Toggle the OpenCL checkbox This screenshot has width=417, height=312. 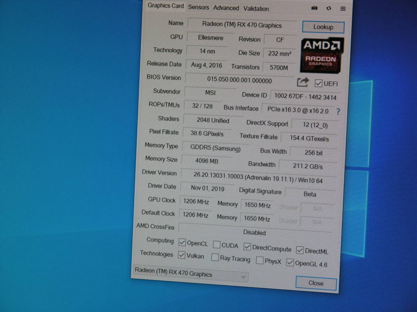click(x=182, y=242)
